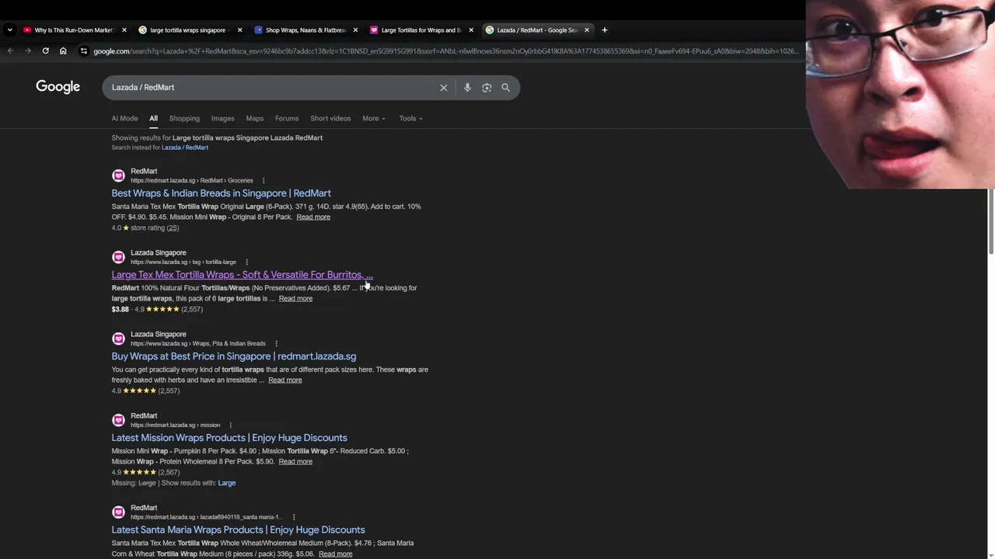The height and width of the screenshot is (559, 995).
Task: Switch to Forums results
Action: click(x=287, y=119)
